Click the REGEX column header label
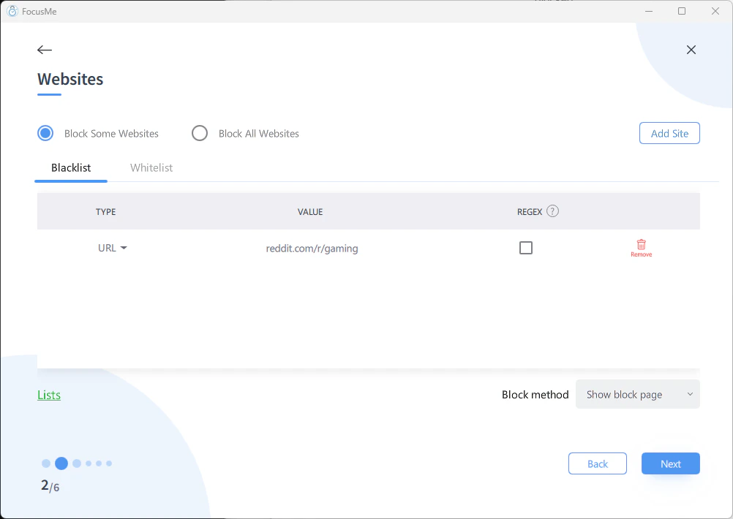The height and width of the screenshot is (519, 733). pyautogui.click(x=529, y=211)
